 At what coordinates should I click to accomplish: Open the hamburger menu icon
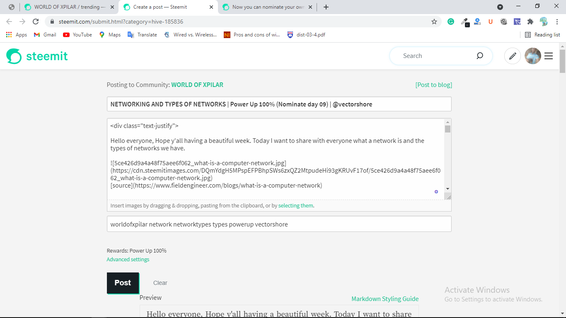[549, 56]
